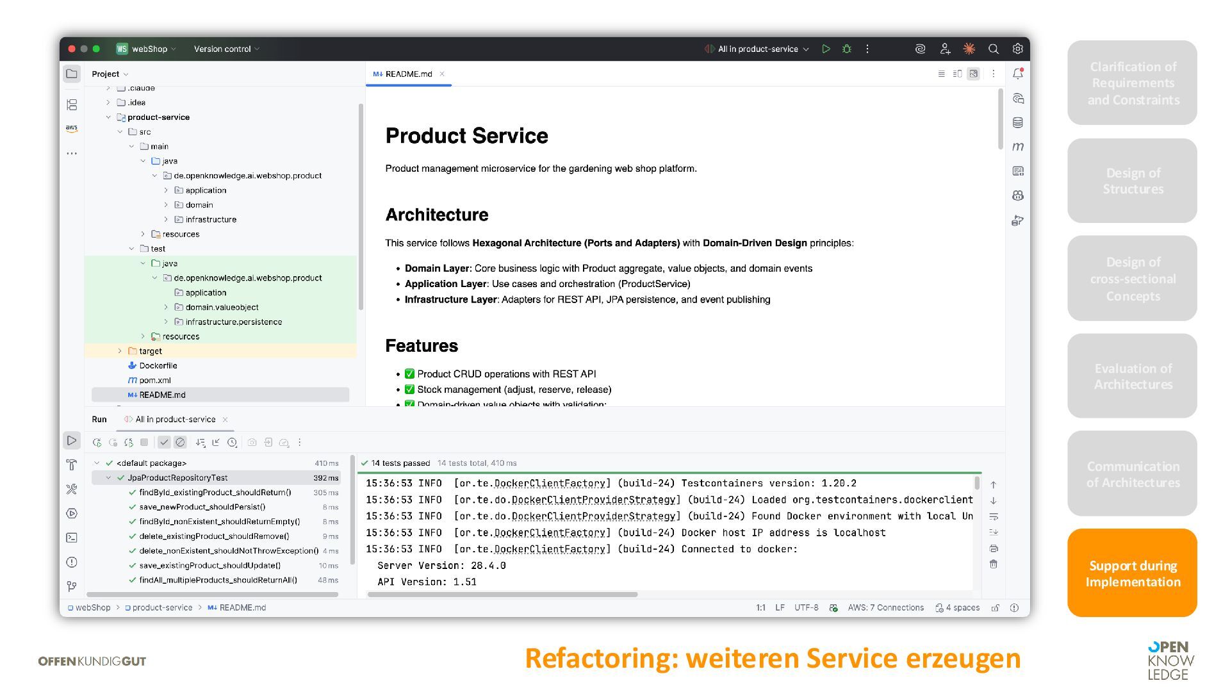The image size is (1230, 692).
Task: Rerun tests in the Run panel
Action: pos(97,442)
